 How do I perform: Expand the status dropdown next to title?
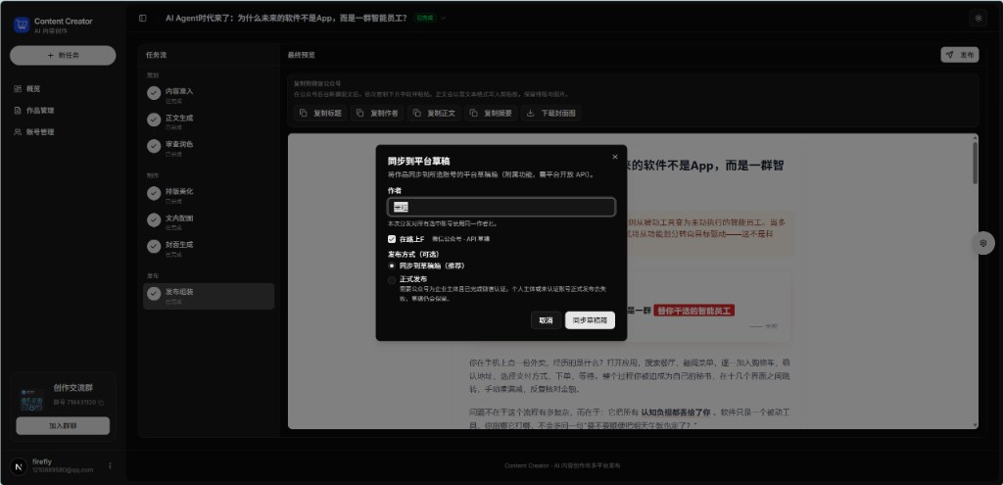click(444, 18)
